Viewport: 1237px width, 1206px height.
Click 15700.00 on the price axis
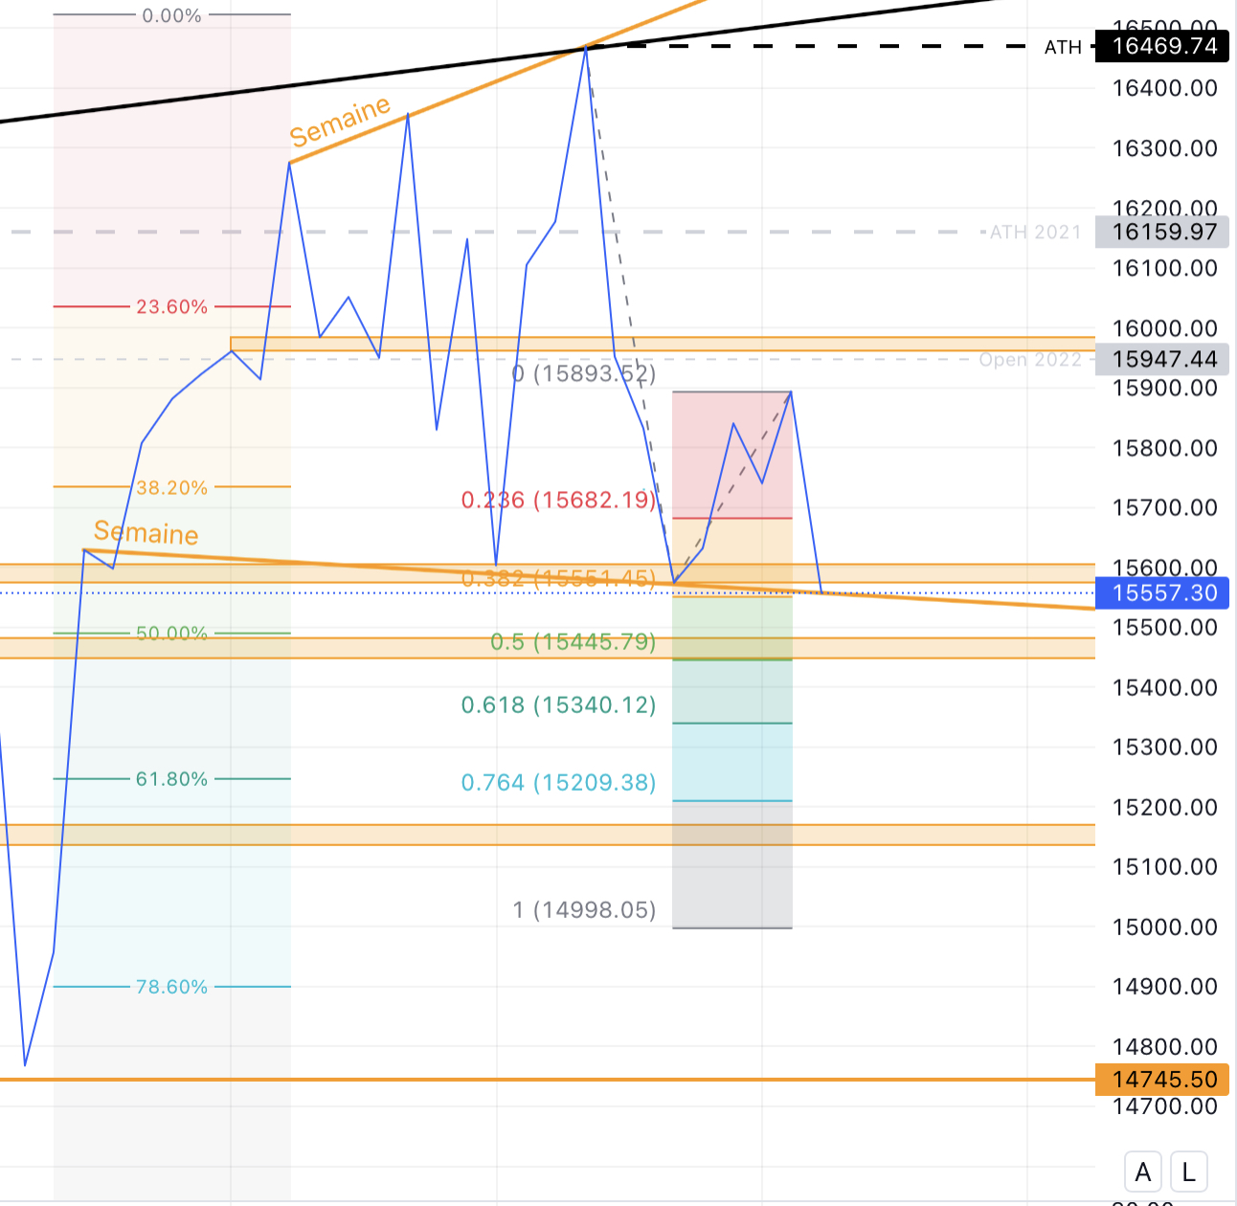click(x=1164, y=507)
